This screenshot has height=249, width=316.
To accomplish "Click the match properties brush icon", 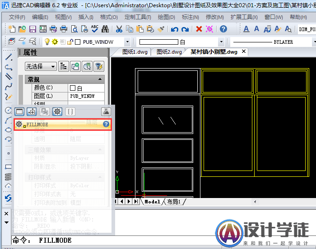I will coord(161,29).
